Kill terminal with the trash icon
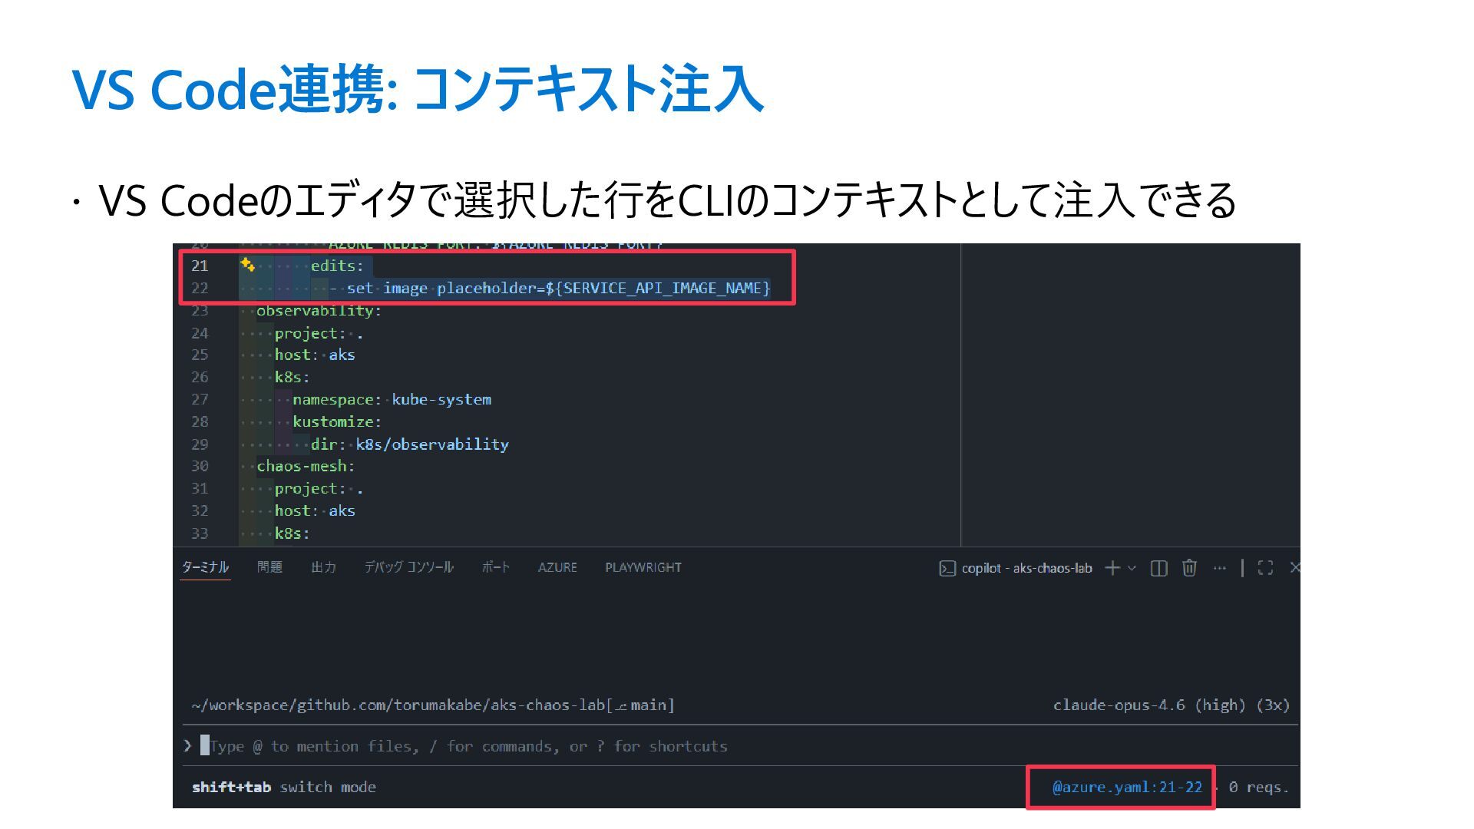Viewport: 1474px width, 829px height. tap(1189, 568)
